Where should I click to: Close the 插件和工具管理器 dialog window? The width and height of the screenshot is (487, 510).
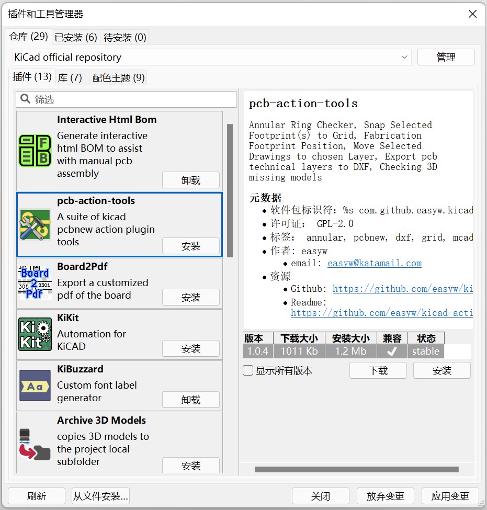pos(473,14)
